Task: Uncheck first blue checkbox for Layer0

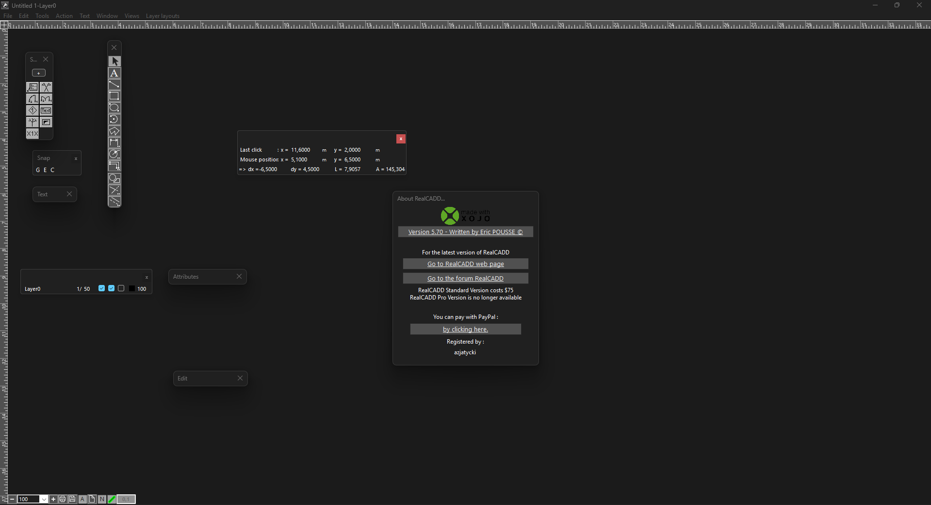Action: [x=101, y=288]
